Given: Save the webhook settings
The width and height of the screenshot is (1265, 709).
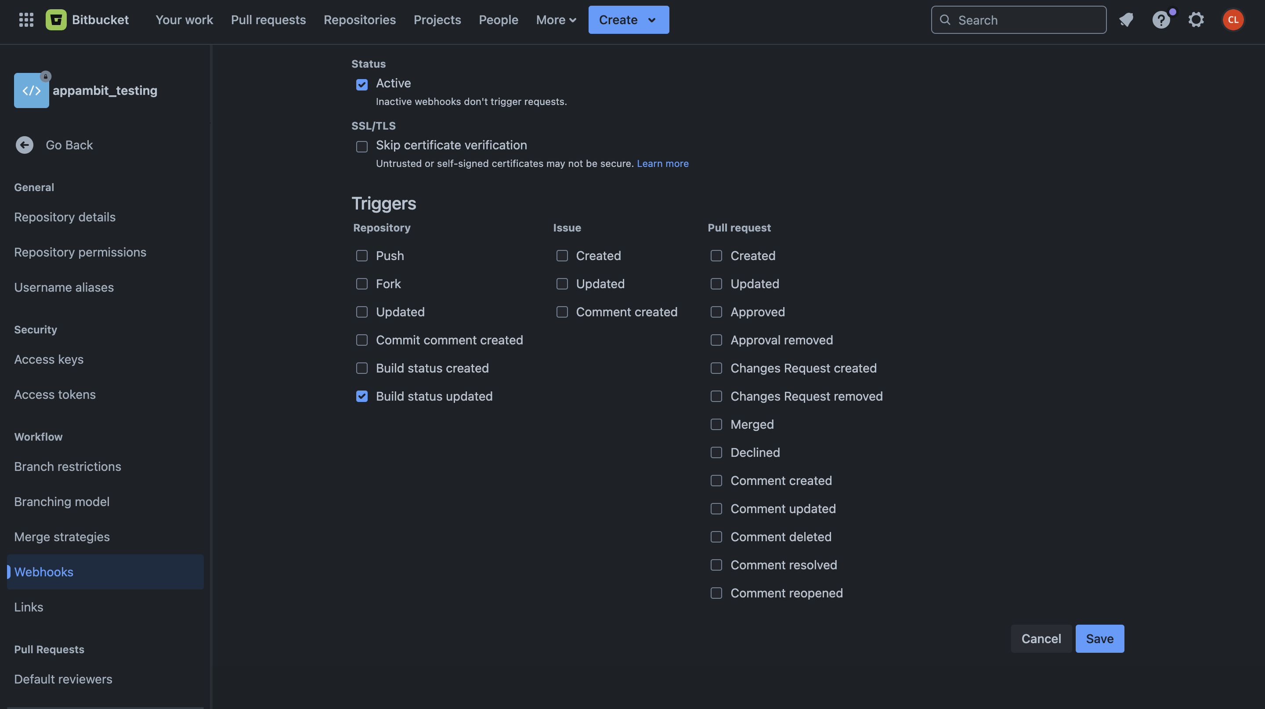Looking at the screenshot, I should click(1099, 638).
